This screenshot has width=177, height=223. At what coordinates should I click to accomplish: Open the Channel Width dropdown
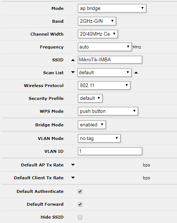(x=98, y=34)
